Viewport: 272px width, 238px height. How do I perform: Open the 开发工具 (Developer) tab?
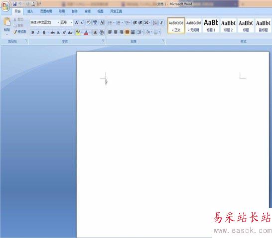[116, 11]
